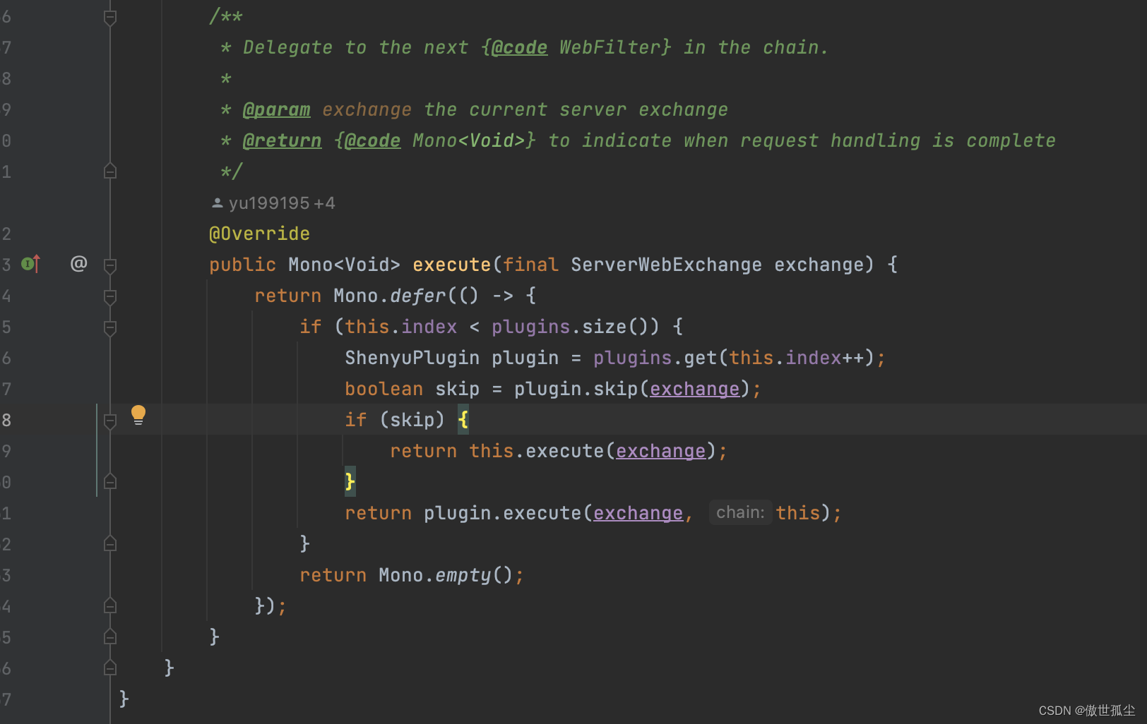This screenshot has width=1147, height=724.
Task: Click the execute method name in the declaration
Action: (451, 265)
